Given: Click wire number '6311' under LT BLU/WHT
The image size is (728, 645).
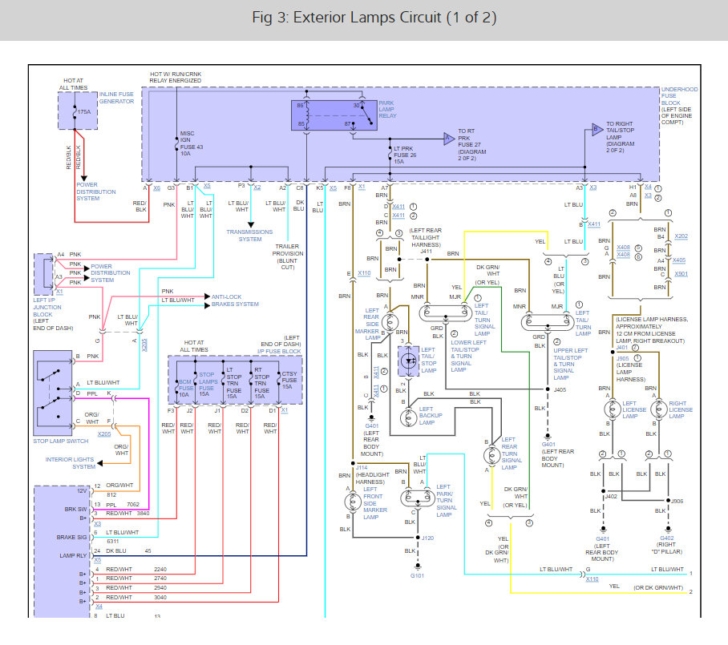Looking at the screenshot, I should pos(113,541).
